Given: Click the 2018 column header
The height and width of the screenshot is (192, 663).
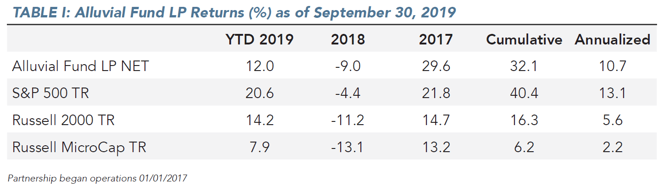Looking at the screenshot, I should coord(348,39).
